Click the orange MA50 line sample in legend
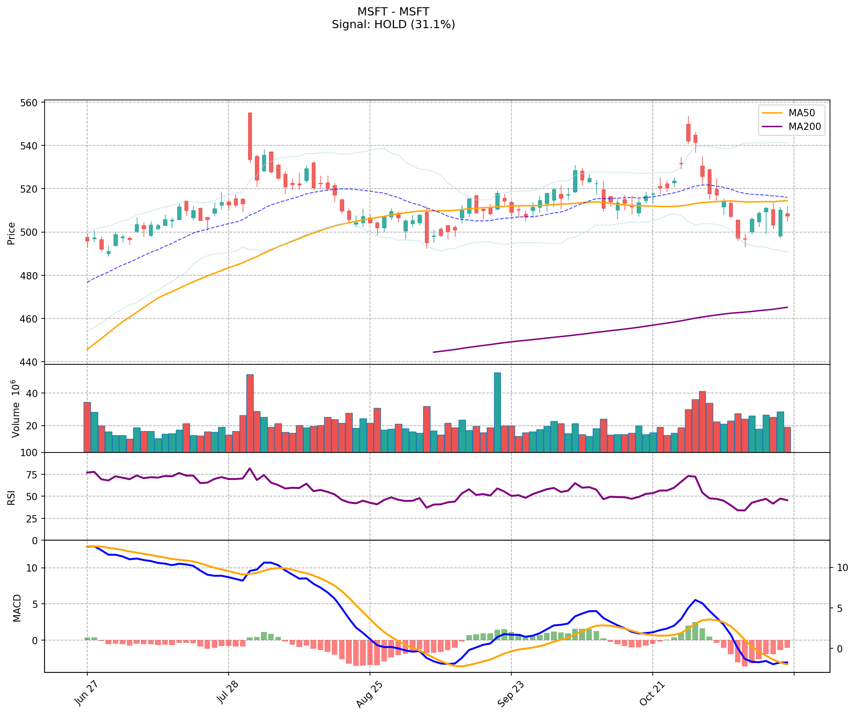The image size is (855, 716). tap(772, 113)
